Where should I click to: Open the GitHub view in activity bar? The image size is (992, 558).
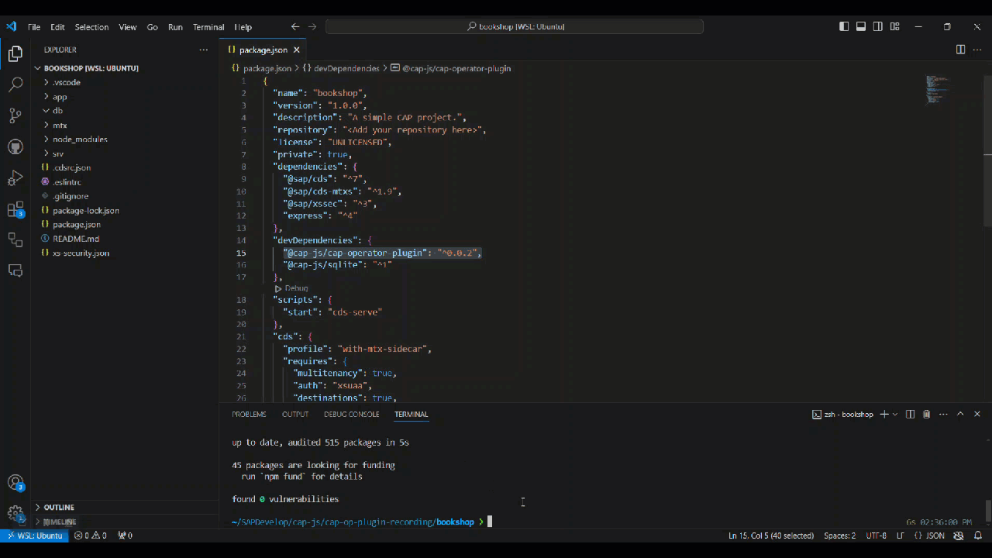pos(15,146)
